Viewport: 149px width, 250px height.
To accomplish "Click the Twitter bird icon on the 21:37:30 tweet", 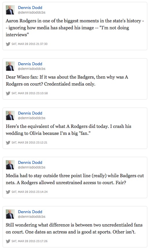I will pyautogui.click(x=8, y=44).
